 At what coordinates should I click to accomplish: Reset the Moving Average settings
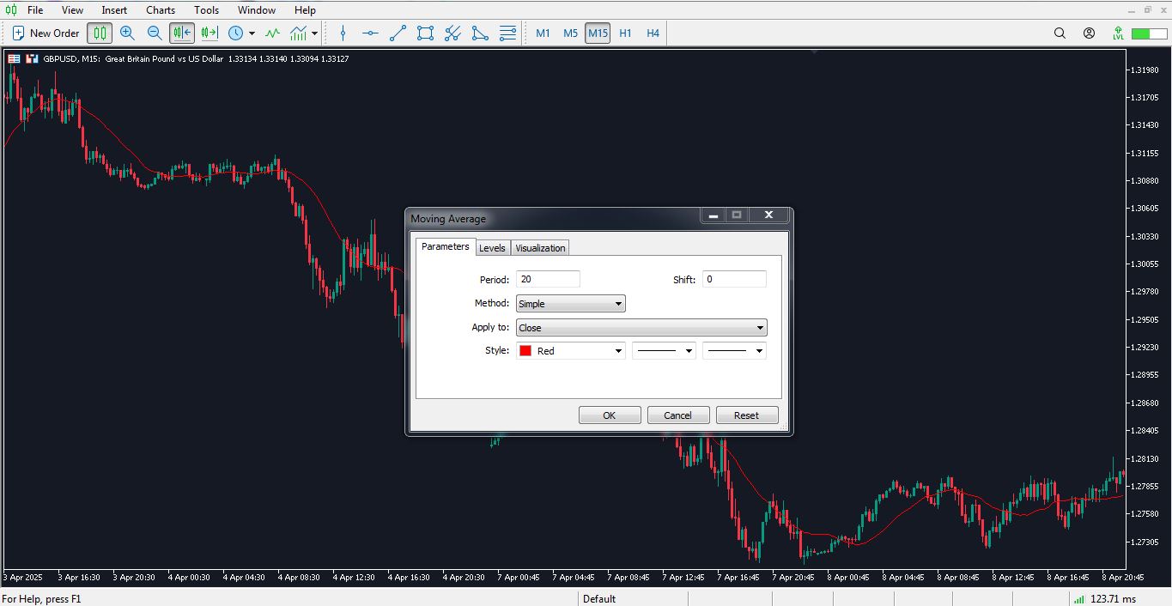tap(746, 415)
